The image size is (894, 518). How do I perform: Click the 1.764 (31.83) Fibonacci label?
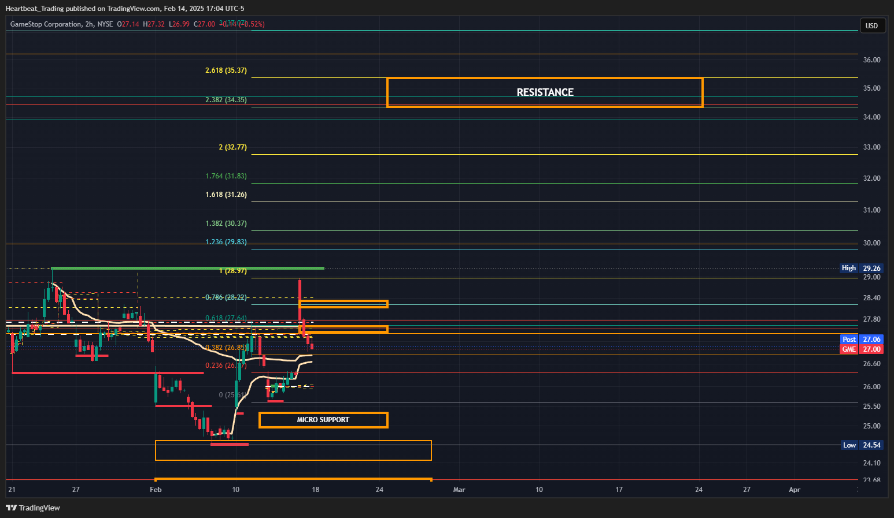(x=226, y=176)
